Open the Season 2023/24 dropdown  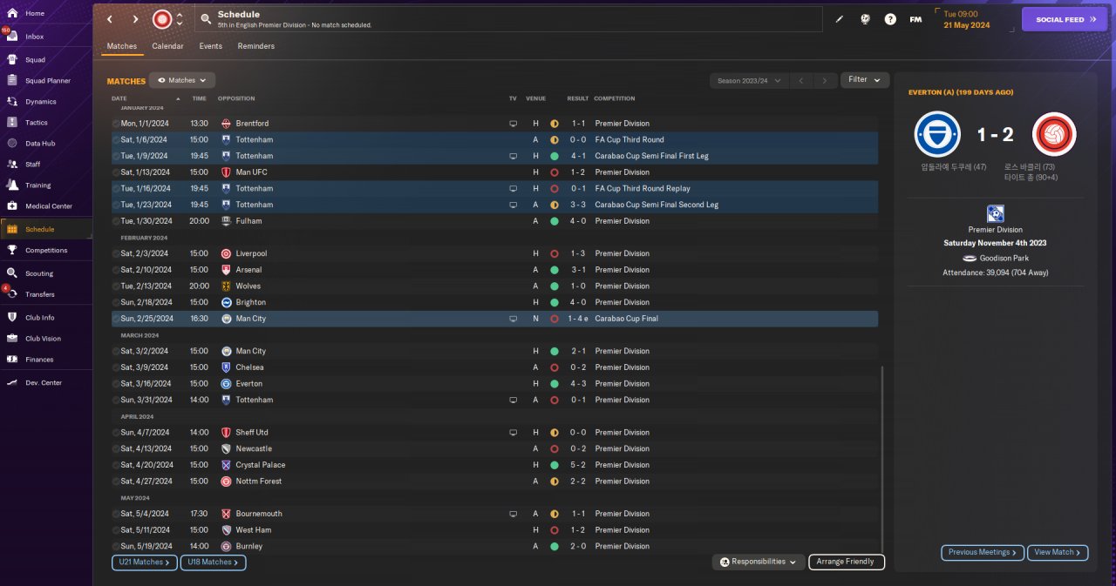749,80
